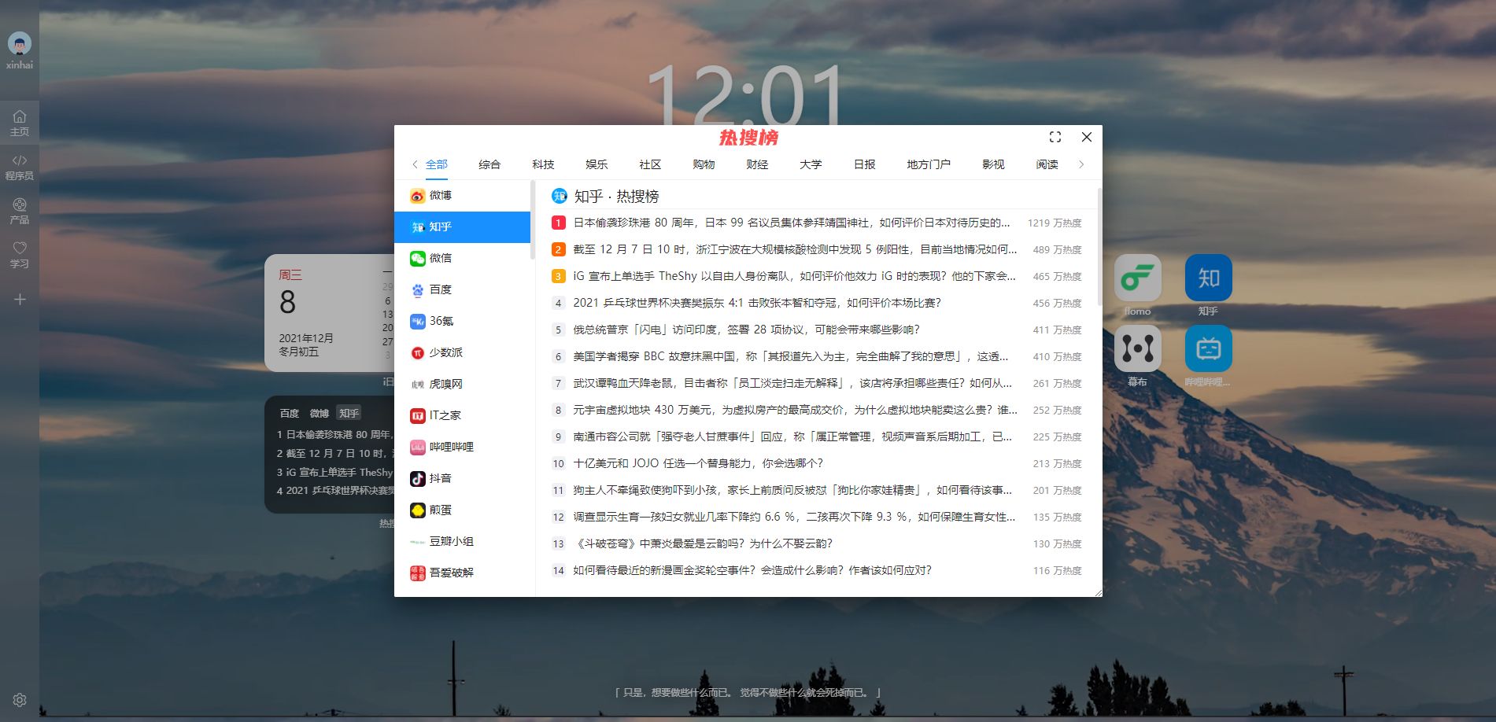This screenshot has height=722, width=1496.
Task: Close the 热搜榜 window
Action: coord(1087,137)
